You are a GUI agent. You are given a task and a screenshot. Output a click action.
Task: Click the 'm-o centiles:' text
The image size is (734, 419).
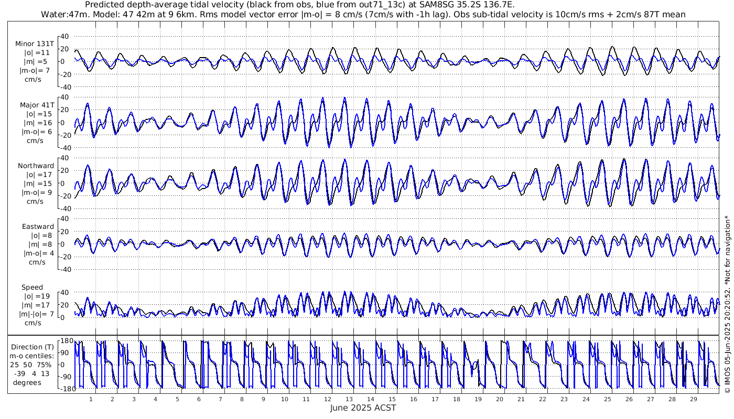pyautogui.click(x=33, y=356)
